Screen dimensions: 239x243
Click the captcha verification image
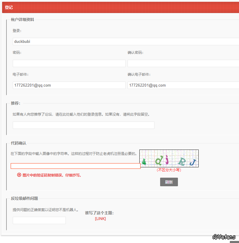[x=169, y=158]
